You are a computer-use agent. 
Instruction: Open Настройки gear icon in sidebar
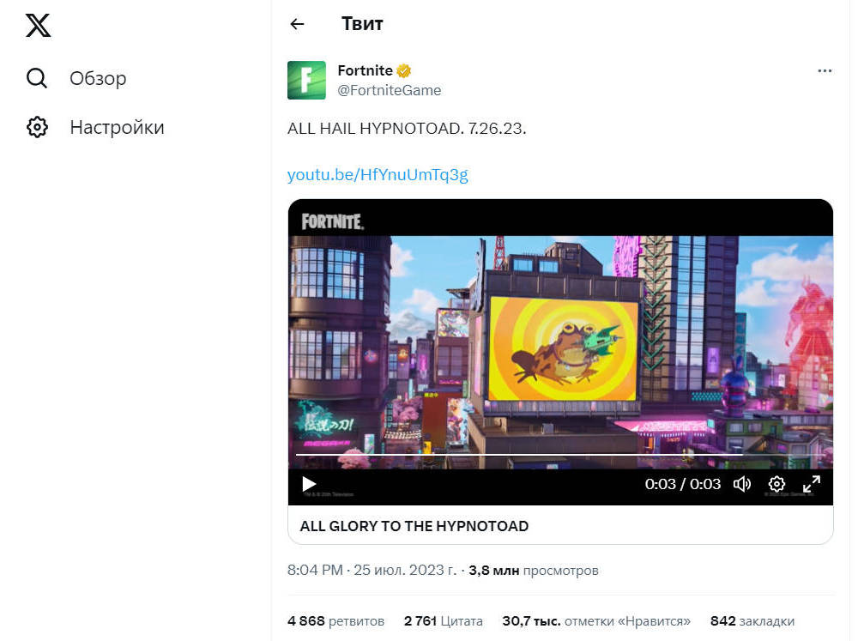(x=37, y=127)
